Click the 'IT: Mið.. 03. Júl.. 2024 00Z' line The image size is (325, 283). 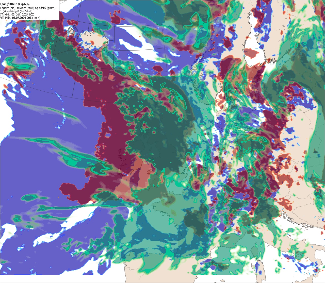point(17,14)
